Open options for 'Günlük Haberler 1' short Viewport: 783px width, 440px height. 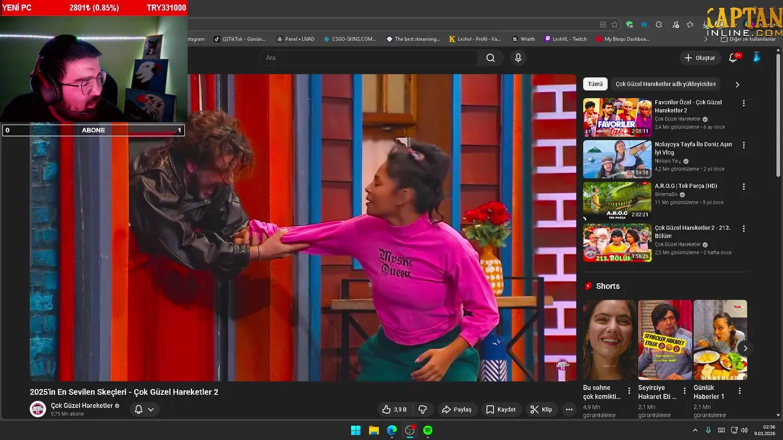[x=740, y=391]
